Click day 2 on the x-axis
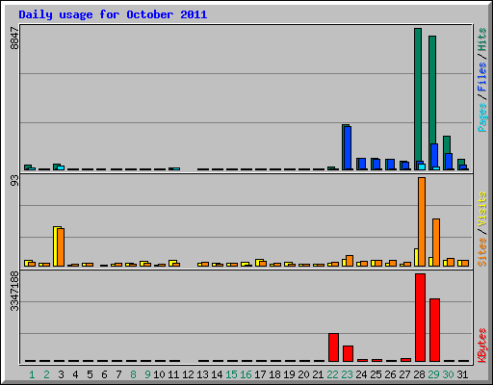The height and width of the screenshot is (385, 493). [x=46, y=374]
